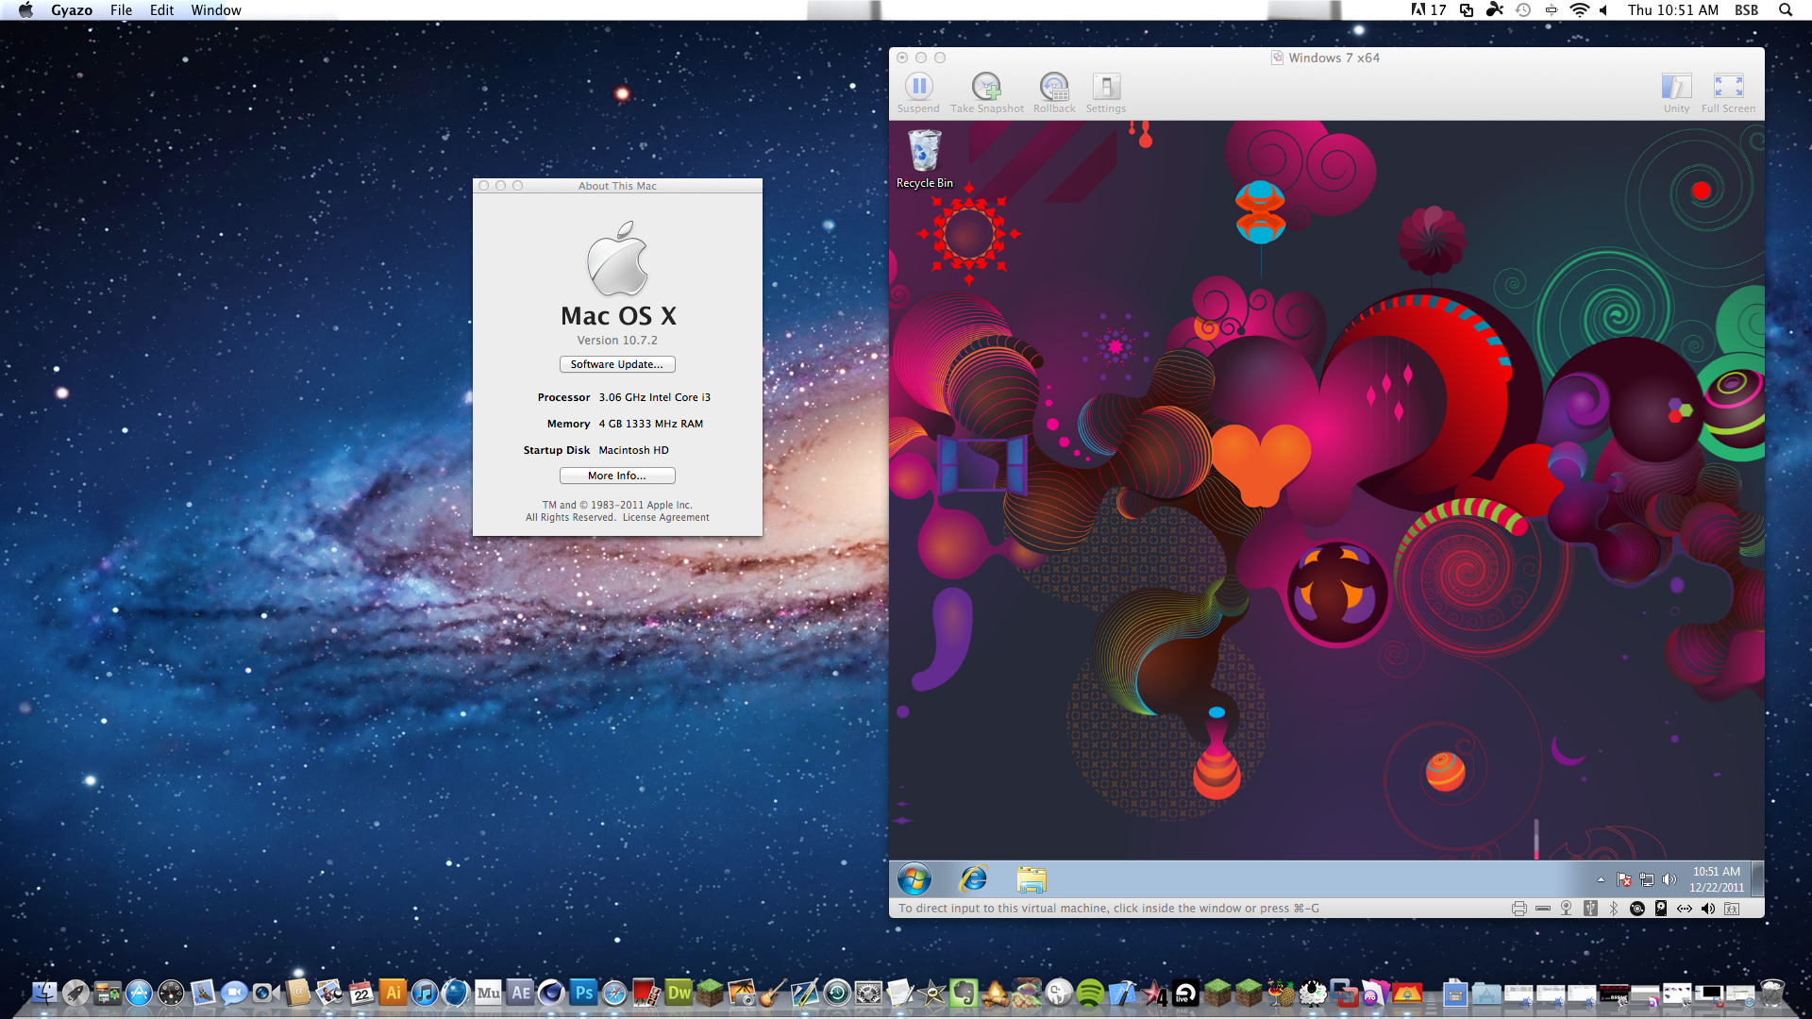Open the Gyazo File menu
1812x1019 pixels.
(x=121, y=10)
